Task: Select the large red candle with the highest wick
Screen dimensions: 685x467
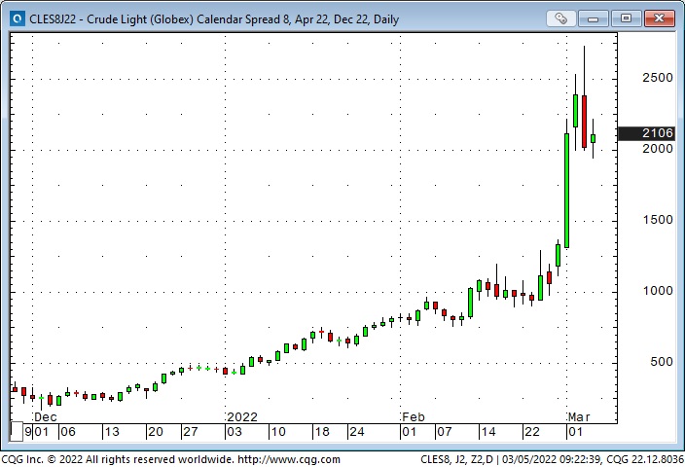Action: click(584, 121)
